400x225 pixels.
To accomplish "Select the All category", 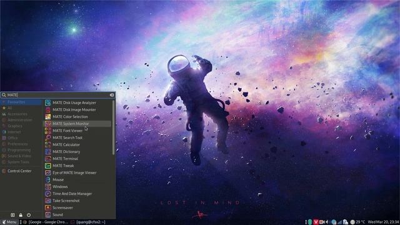I will pyautogui.click(x=21, y=108).
